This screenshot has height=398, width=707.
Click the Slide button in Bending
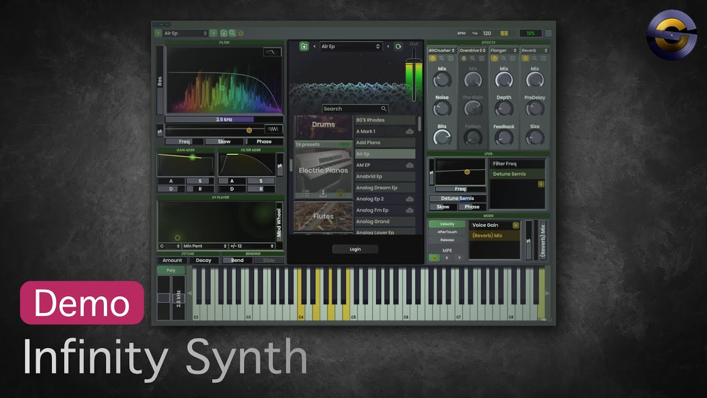[268, 260]
